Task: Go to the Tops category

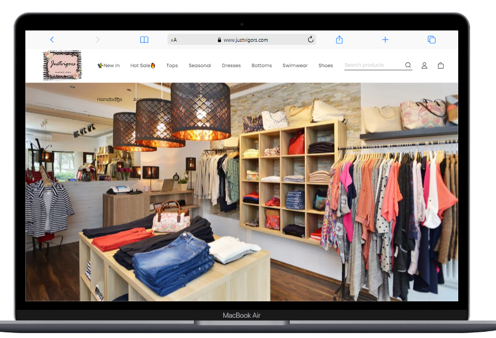Action: click(172, 65)
